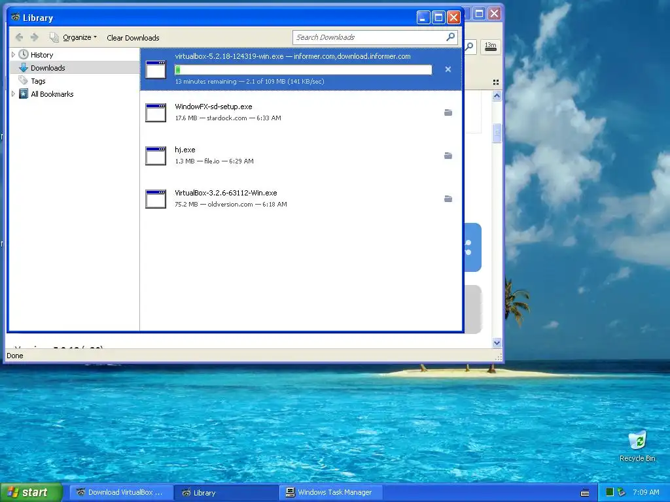Screen dimensions: 670x502
Task: Click the hj.exe file icon
Action: click(x=156, y=156)
